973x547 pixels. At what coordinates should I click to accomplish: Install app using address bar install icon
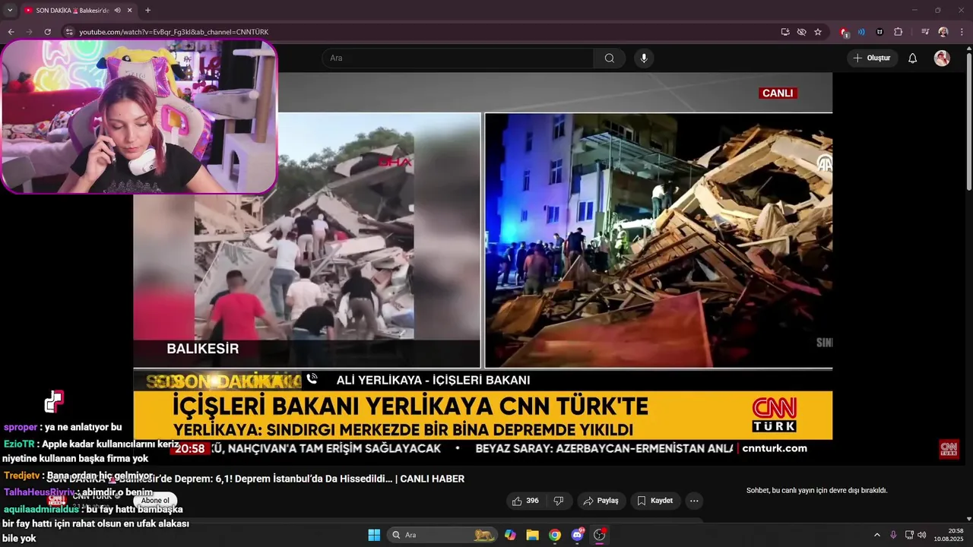tap(785, 32)
